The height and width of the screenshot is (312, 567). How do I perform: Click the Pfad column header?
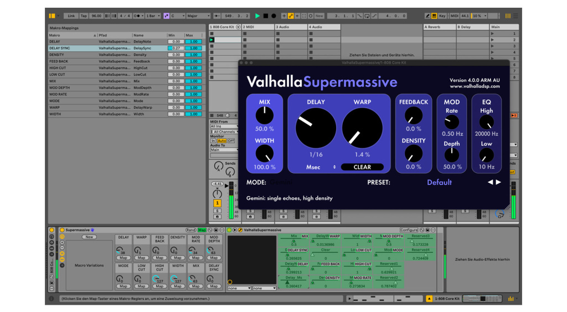[x=115, y=35]
